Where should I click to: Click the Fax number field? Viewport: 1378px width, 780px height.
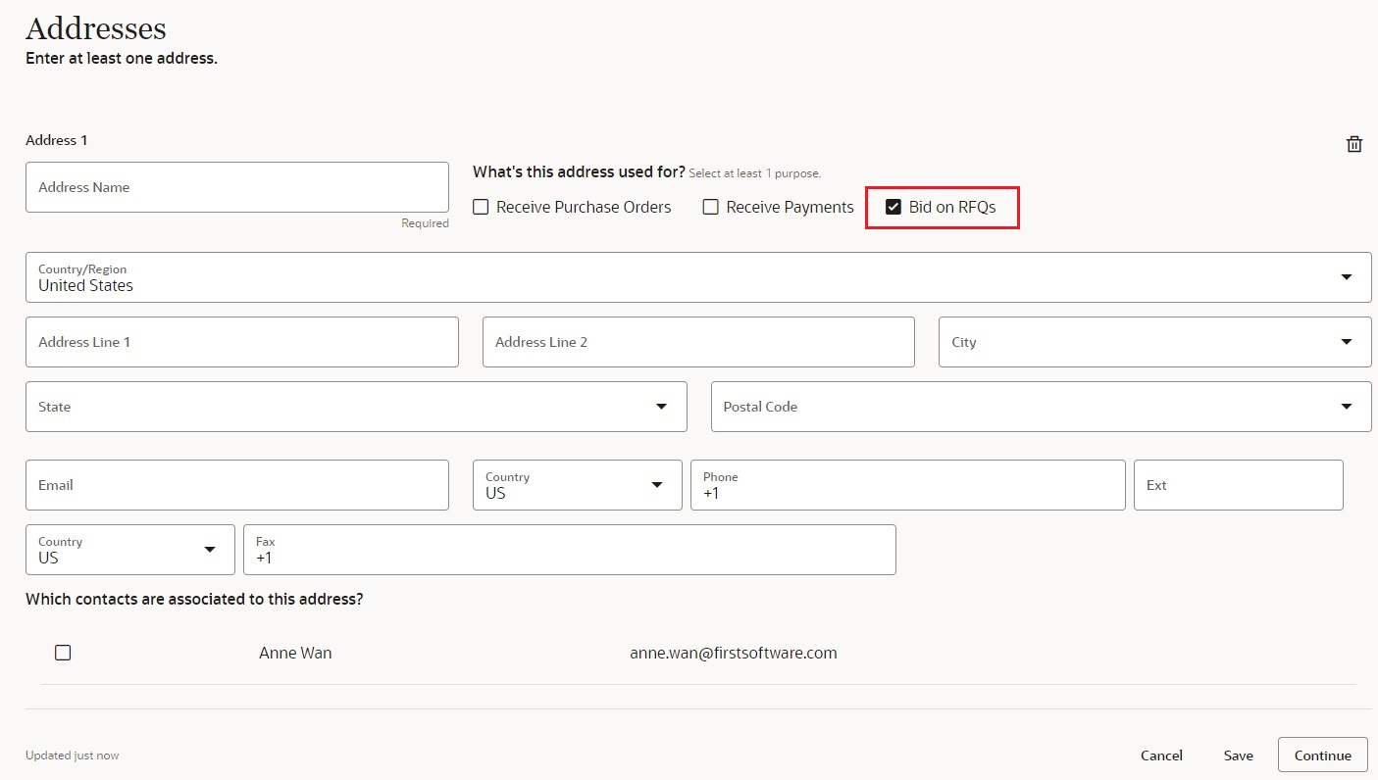[x=570, y=550]
